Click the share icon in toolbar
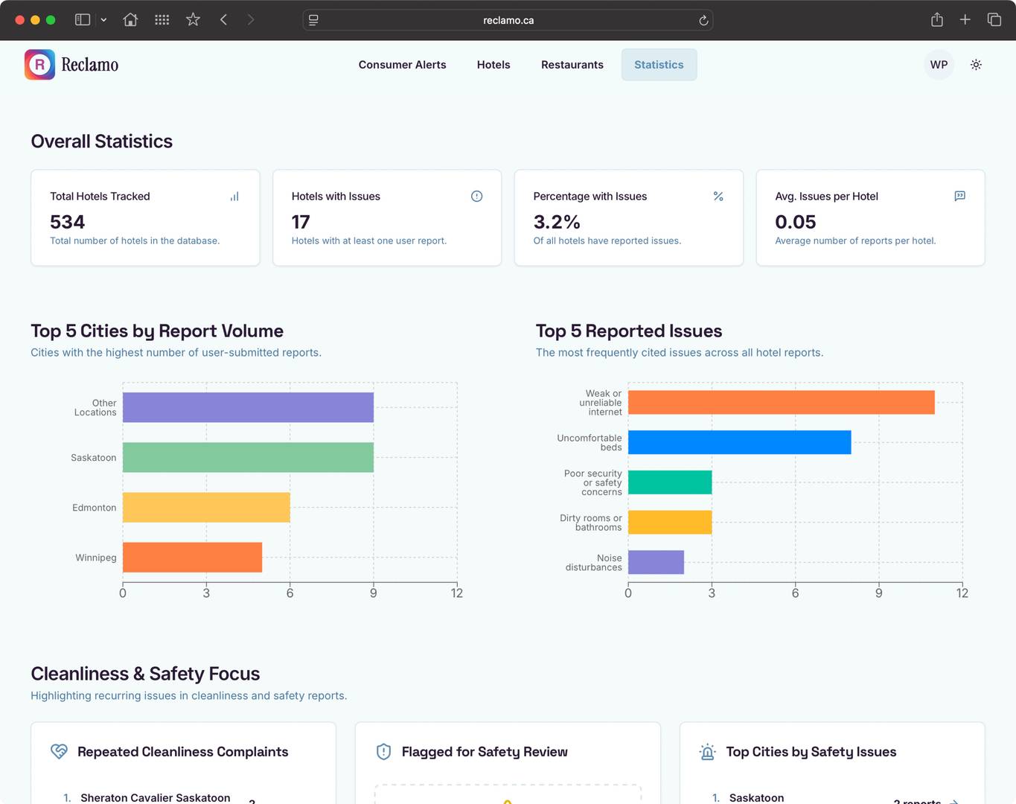Image resolution: width=1016 pixels, height=804 pixels. point(936,20)
